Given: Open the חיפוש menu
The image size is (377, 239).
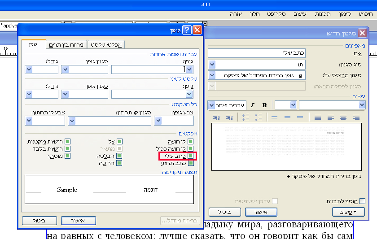Looking at the screenshot, I should pyautogui.click(x=366, y=14).
